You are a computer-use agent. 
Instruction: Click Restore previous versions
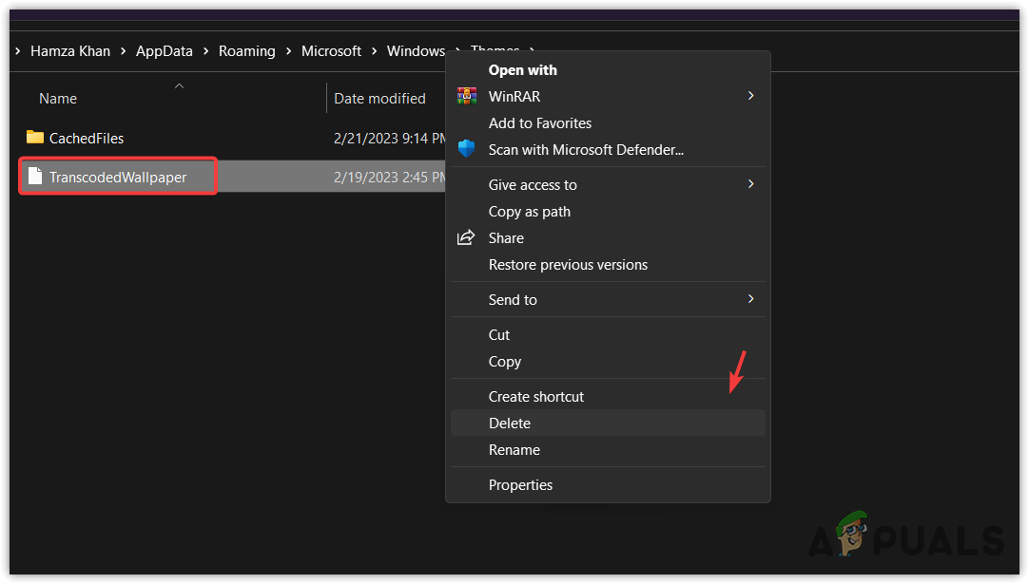pyautogui.click(x=568, y=264)
